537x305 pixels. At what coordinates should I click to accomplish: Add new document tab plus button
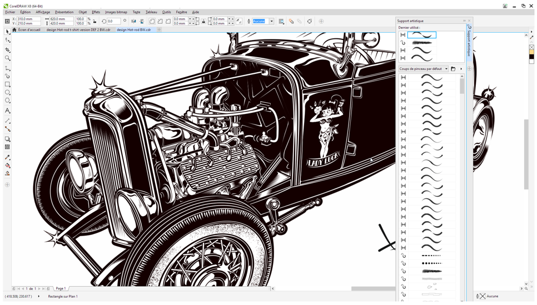coord(159,30)
